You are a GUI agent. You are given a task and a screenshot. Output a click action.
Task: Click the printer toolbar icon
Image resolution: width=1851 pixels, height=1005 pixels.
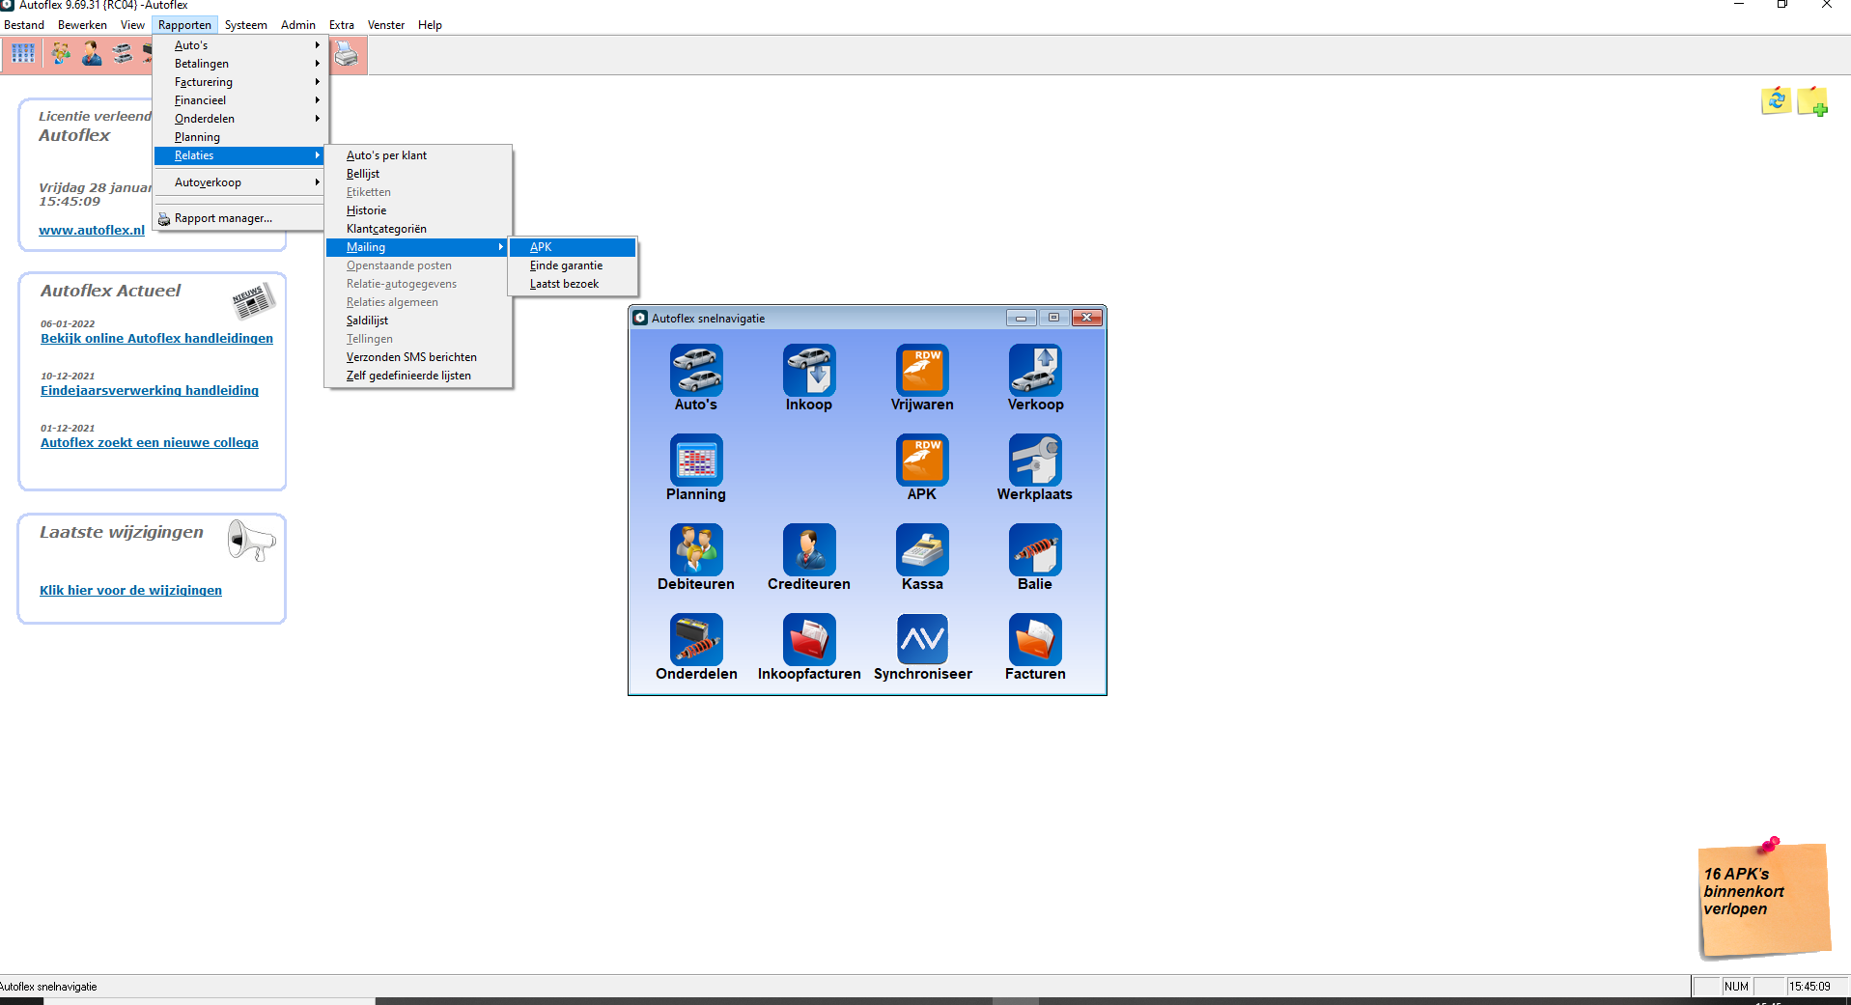pos(346,54)
